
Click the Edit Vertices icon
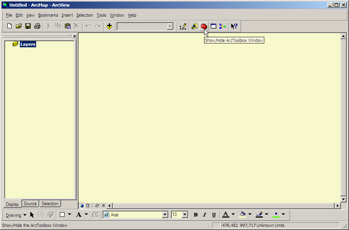[95, 214]
